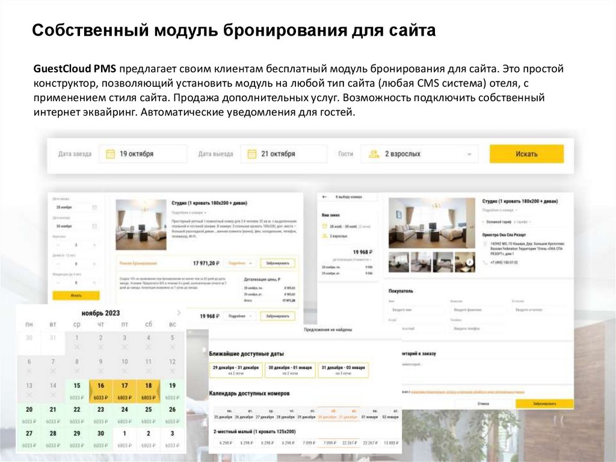
Task: Book the room priced 19 968 ₽
Action: coord(277,316)
